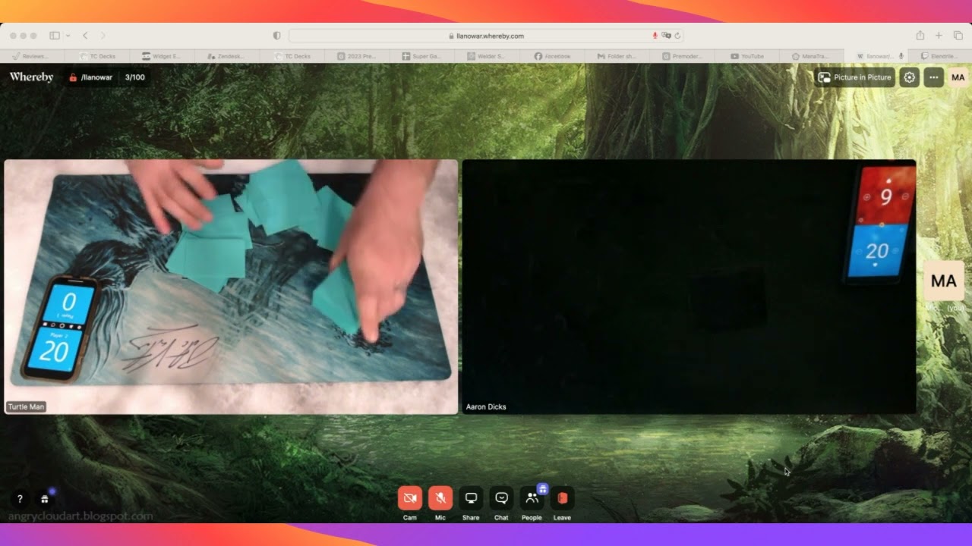Open the People list
The image size is (972, 546).
click(x=532, y=498)
